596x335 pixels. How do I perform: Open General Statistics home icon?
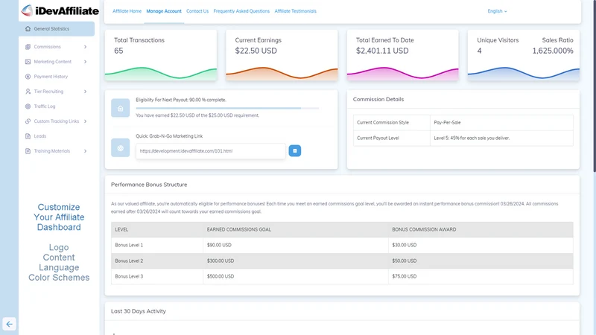(x=28, y=29)
